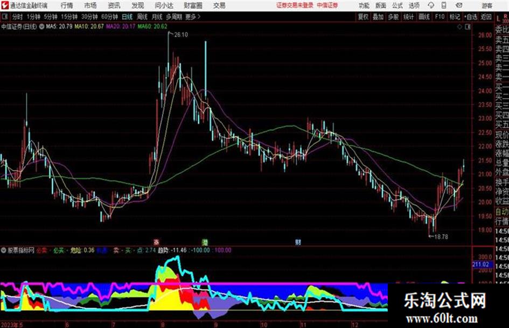Click the 复权 toolbar button

[363, 17]
